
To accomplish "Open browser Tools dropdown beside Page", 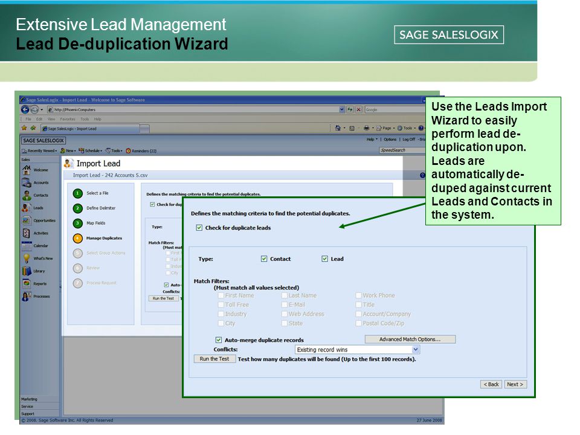I will pos(407,128).
